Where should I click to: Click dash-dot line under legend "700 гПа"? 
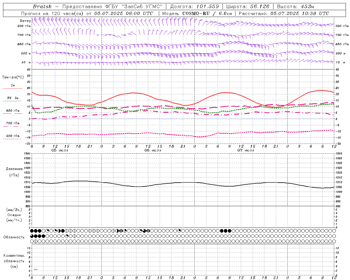(12, 126)
